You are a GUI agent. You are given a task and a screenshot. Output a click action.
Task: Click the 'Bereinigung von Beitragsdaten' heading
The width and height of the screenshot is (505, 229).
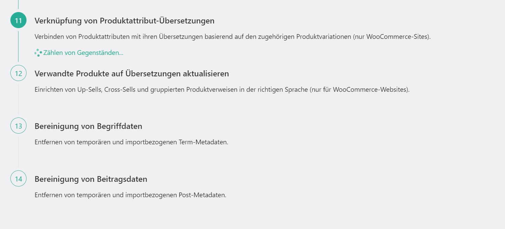pos(91,179)
